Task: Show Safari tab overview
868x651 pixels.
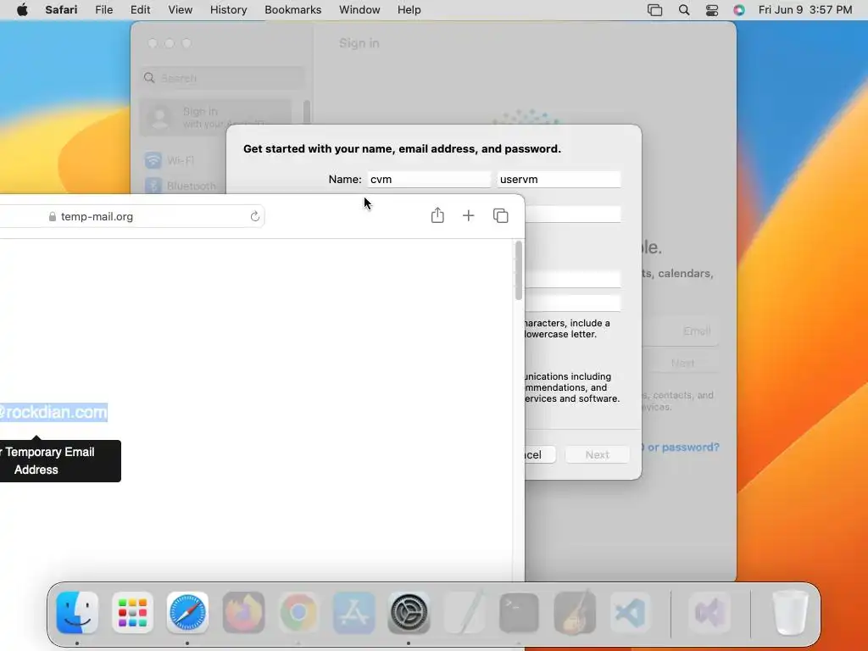Action: (500, 216)
